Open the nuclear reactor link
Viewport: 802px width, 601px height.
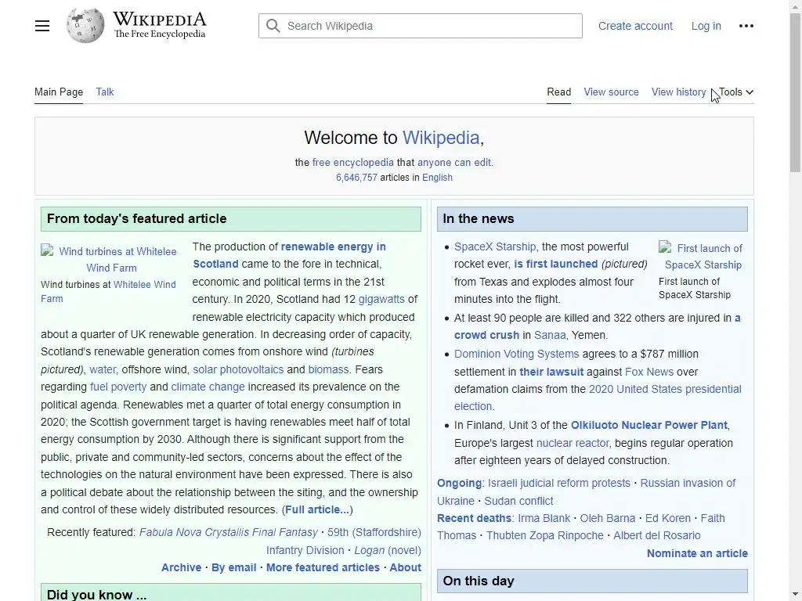[x=573, y=443]
